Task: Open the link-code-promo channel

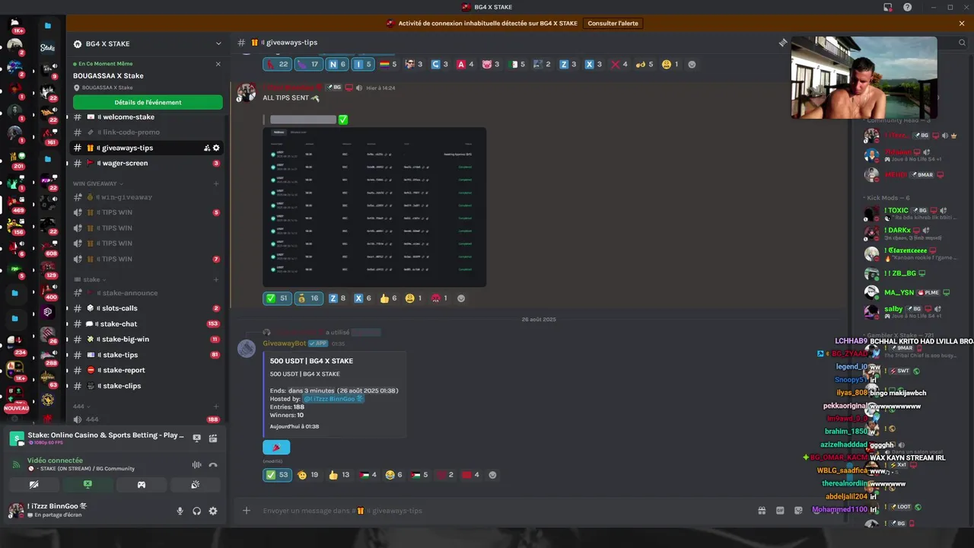Action: [x=148, y=132]
